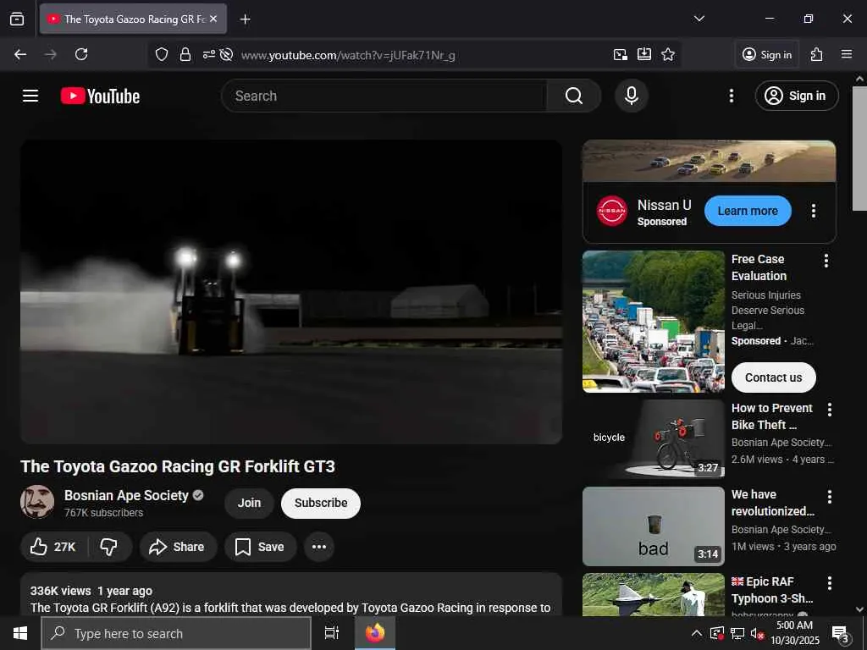Open We have revolutionized video title

[x=772, y=503]
